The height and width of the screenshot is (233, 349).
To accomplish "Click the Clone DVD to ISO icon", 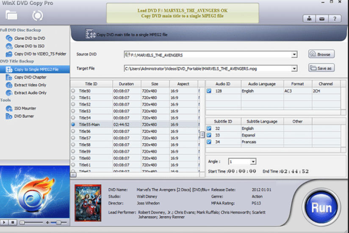I will [x=9, y=46].
